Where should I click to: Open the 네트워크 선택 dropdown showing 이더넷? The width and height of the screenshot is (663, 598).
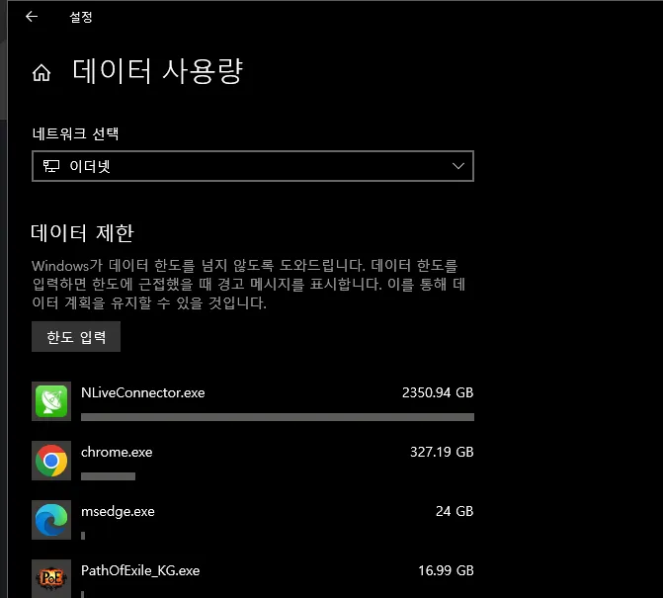253,166
